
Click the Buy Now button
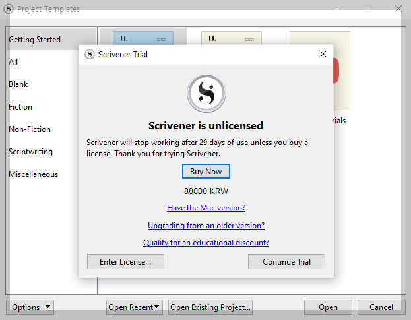tap(206, 172)
